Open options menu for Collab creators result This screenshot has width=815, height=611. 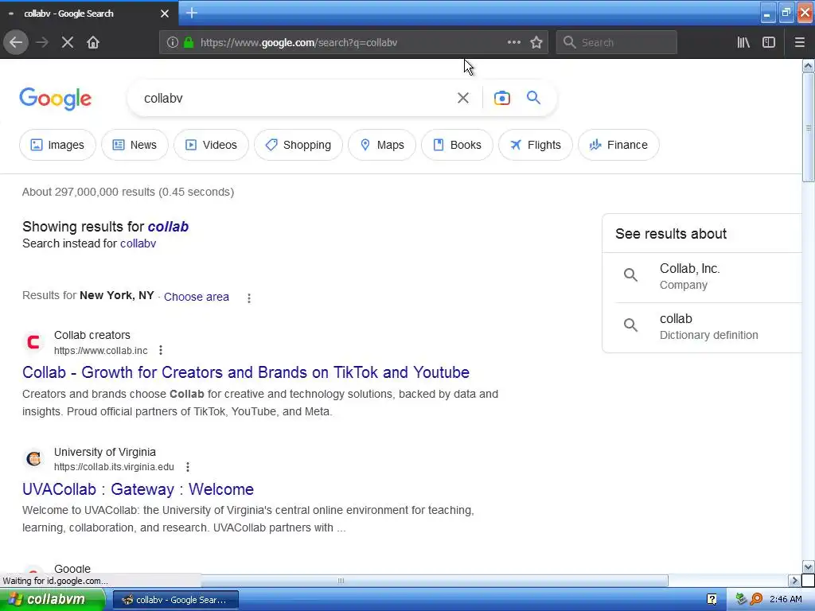pyautogui.click(x=161, y=350)
